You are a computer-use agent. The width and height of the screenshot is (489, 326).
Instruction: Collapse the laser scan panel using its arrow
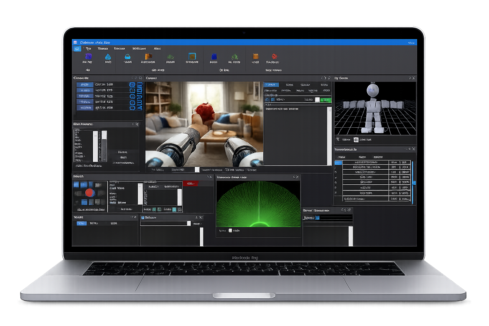(x=293, y=177)
